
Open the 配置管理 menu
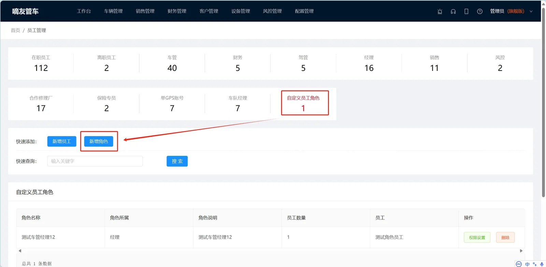tap(304, 11)
